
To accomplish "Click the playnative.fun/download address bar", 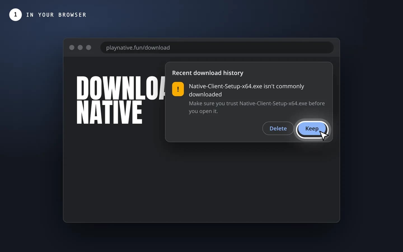I will pos(217,48).
